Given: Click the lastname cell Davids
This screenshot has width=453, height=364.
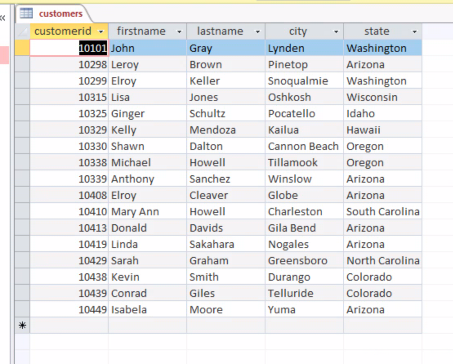Looking at the screenshot, I should 226,228.
